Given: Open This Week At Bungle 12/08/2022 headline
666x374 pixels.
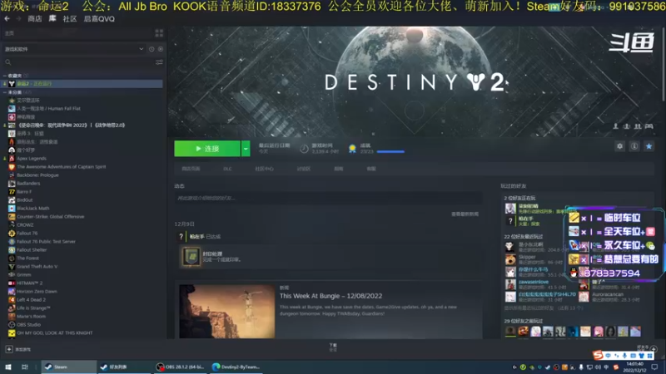Looking at the screenshot, I should coord(331,296).
